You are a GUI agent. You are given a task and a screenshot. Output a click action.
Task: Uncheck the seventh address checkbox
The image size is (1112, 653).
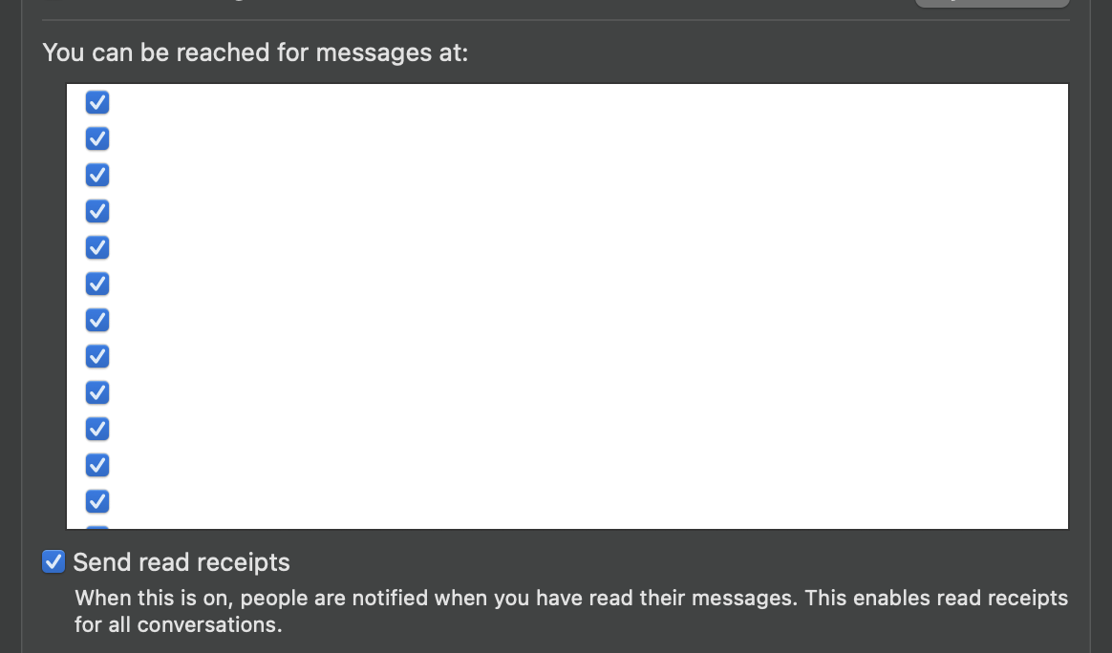96,320
